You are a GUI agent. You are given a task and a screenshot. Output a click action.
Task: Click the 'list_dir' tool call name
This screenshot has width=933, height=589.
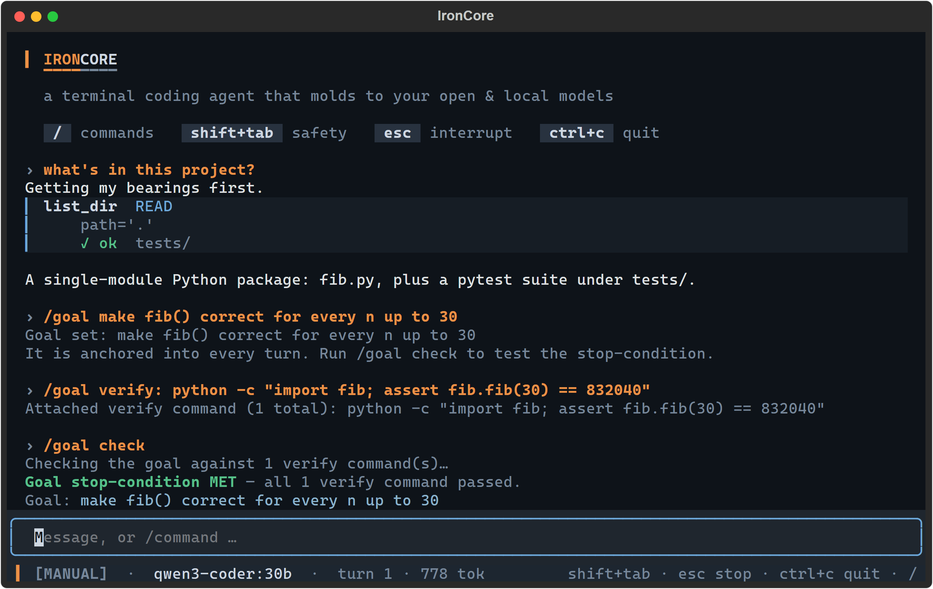pyautogui.click(x=80, y=206)
